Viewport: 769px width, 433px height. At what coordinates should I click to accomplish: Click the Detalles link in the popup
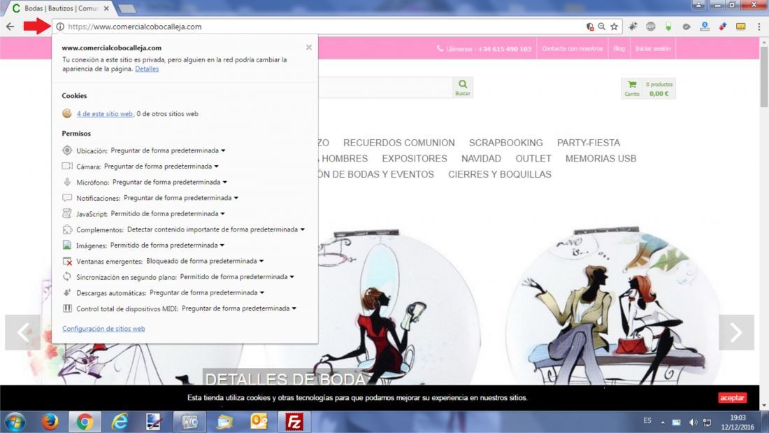147,69
